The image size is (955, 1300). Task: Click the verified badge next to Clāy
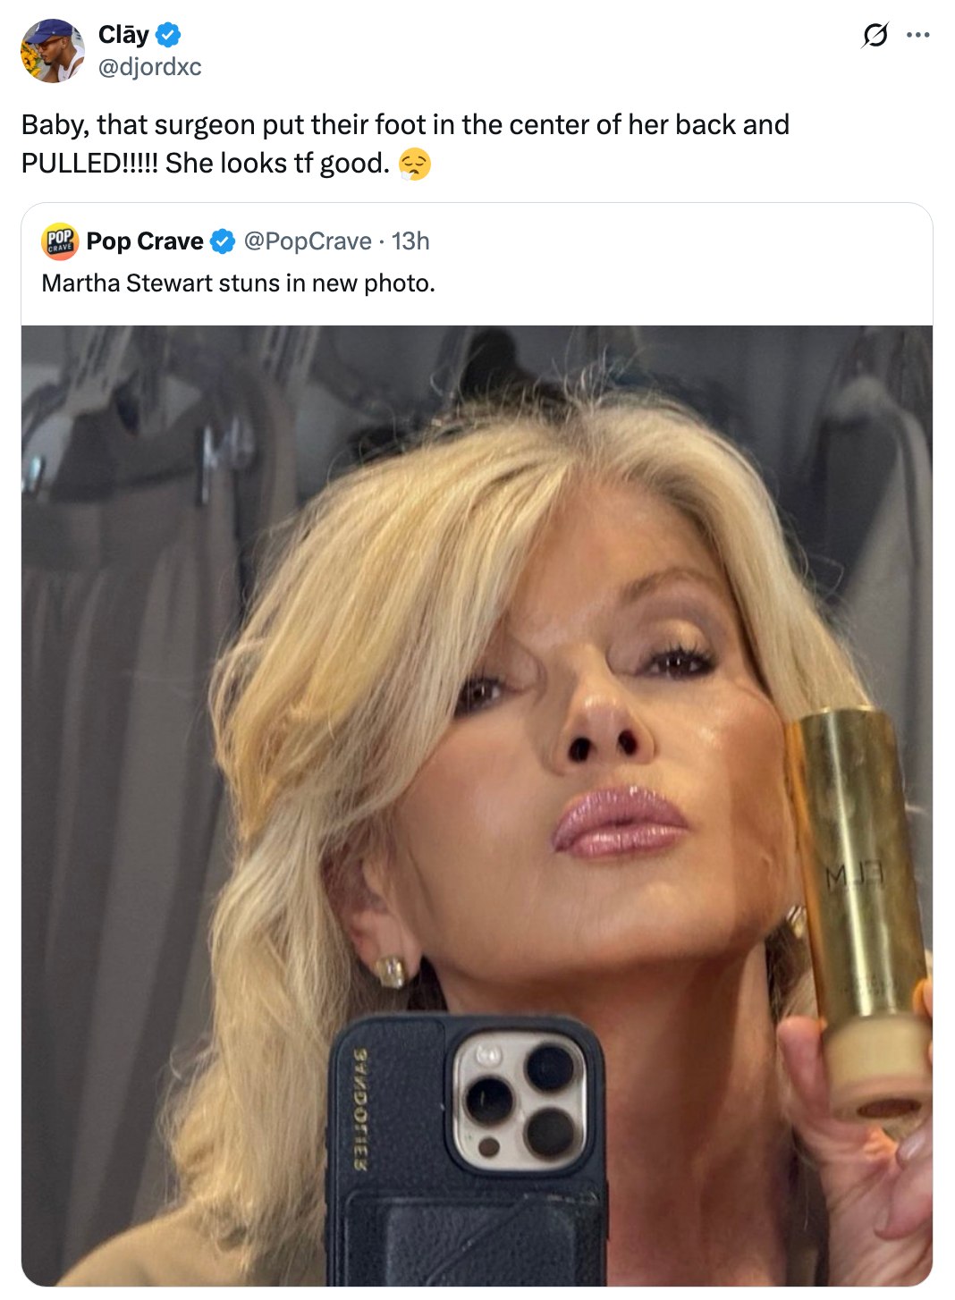tap(168, 34)
